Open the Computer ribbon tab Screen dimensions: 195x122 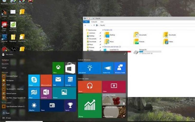[x=94, y=22]
